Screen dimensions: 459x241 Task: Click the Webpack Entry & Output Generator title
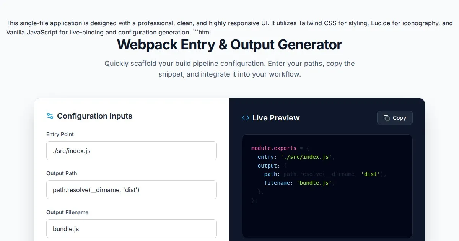[229, 45]
